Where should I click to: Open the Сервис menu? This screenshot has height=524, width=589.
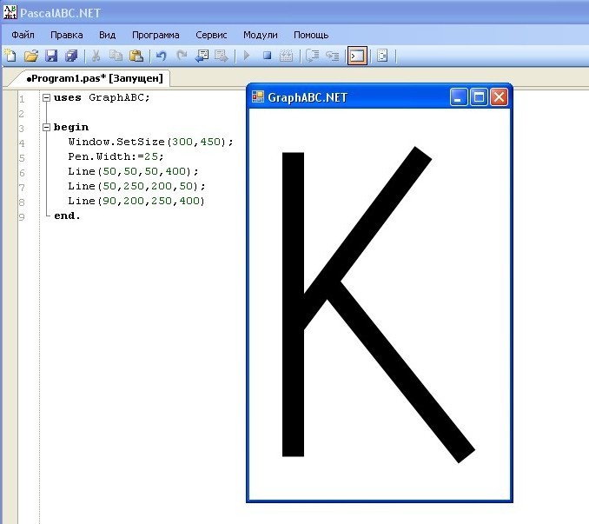211,35
